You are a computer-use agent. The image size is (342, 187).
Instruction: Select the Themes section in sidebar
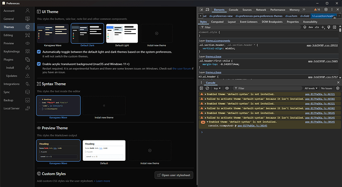[17, 27]
